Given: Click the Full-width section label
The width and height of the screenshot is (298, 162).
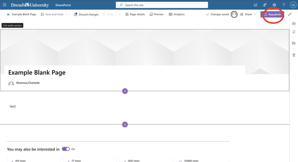Looking at the screenshot, I should click(12, 25).
